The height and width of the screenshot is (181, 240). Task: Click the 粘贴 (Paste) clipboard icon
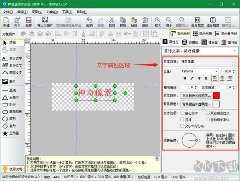(x=134, y=22)
